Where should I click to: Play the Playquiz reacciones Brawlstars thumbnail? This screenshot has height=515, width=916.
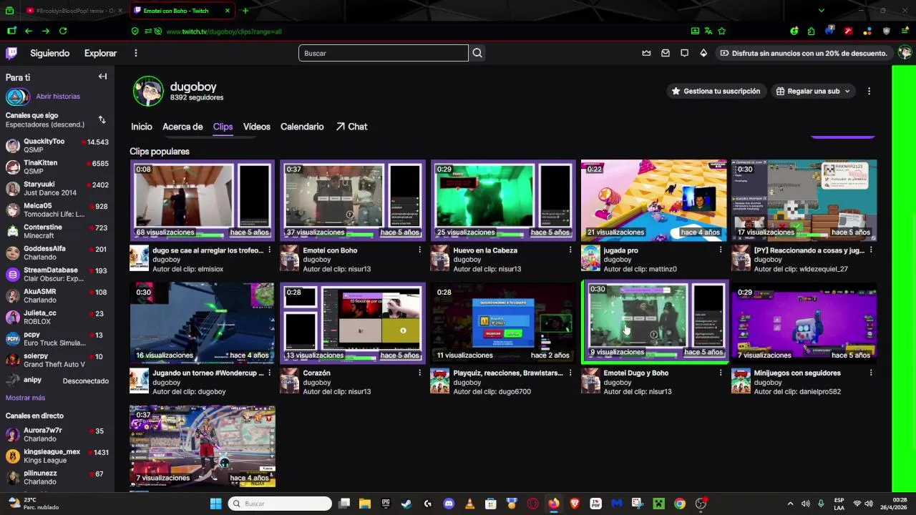pos(503,323)
